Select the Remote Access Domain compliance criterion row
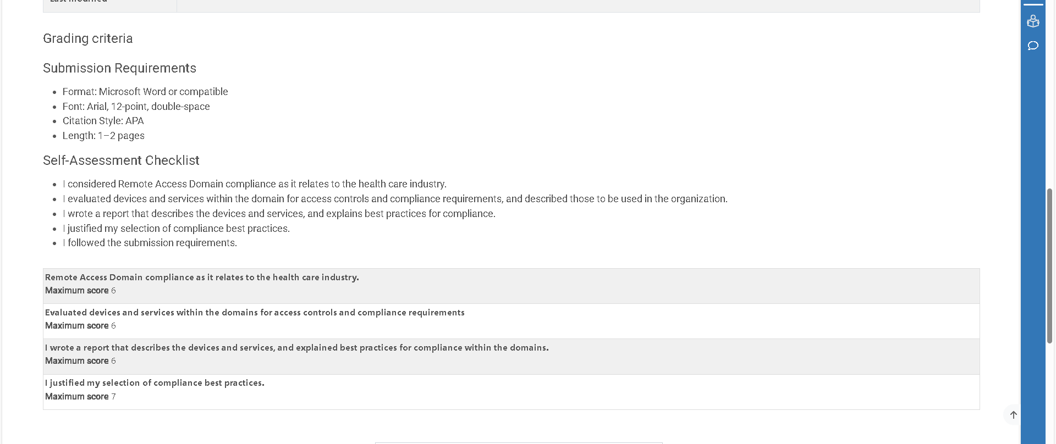Image resolution: width=1056 pixels, height=444 pixels. 511,286
